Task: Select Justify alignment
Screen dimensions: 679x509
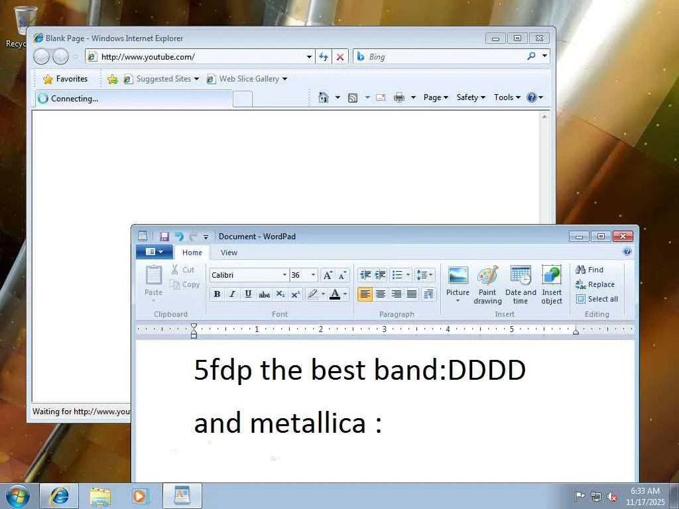Action: 412,294
